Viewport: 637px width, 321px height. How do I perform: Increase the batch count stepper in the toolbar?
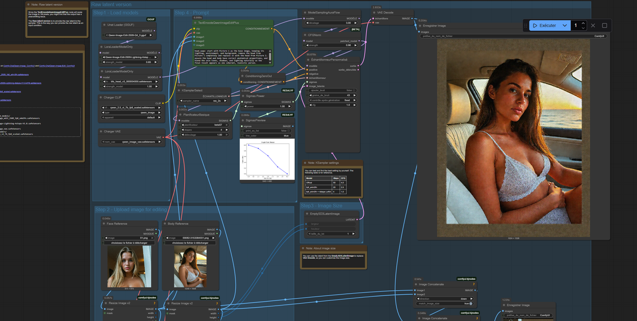(583, 23)
